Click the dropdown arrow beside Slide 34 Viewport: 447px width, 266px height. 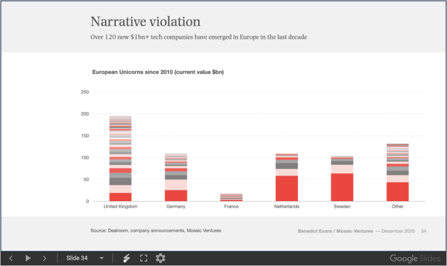point(102,258)
